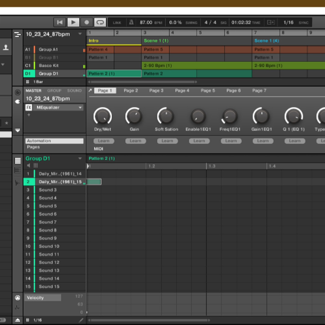Image resolution: width=325 pixels, height=325 pixels.
Task: Add a plug-in with the plus icon
Action: 29,115
